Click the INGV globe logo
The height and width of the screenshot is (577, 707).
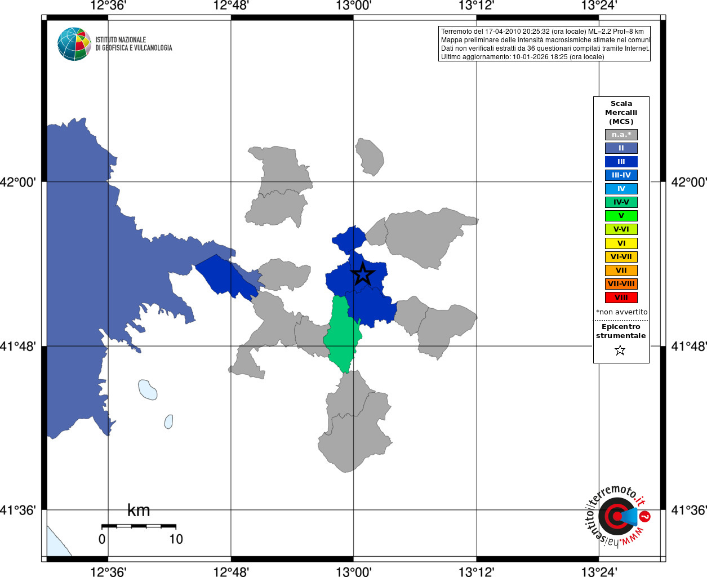[74, 44]
